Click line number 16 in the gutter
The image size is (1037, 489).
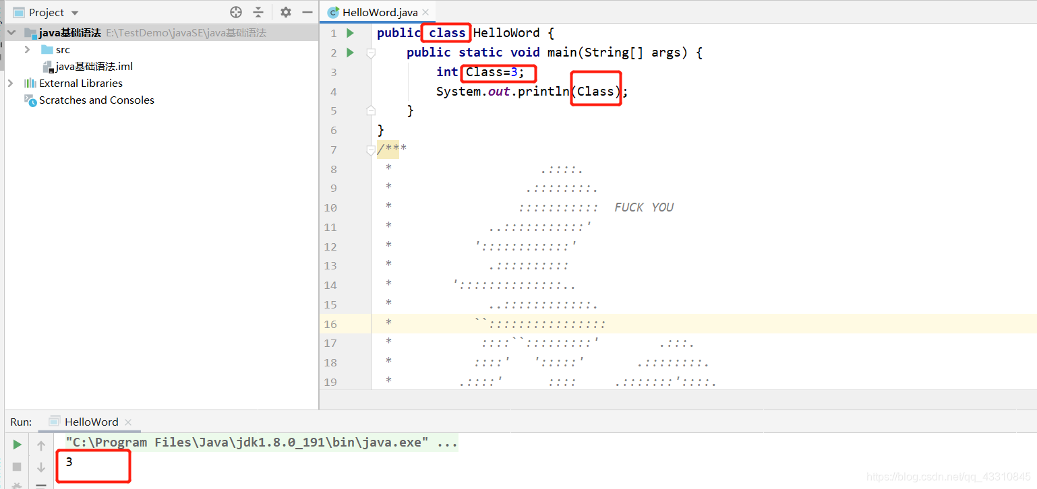330,324
